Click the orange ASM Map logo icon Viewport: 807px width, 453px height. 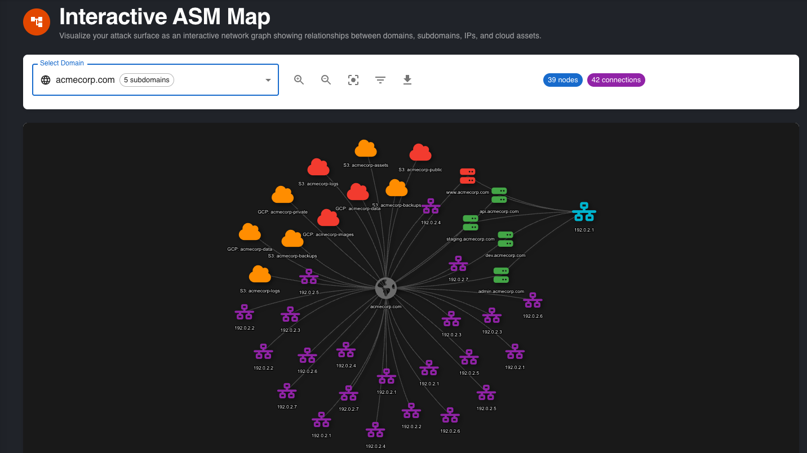[x=37, y=22]
